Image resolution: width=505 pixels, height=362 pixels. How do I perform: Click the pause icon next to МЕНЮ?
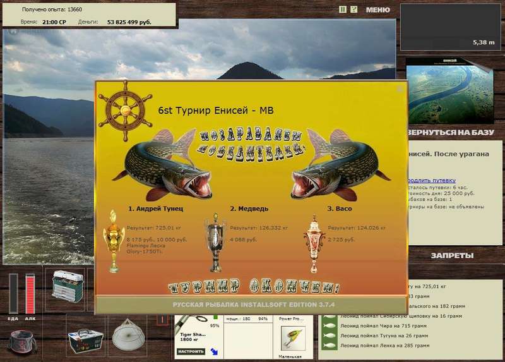pyautogui.click(x=343, y=9)
